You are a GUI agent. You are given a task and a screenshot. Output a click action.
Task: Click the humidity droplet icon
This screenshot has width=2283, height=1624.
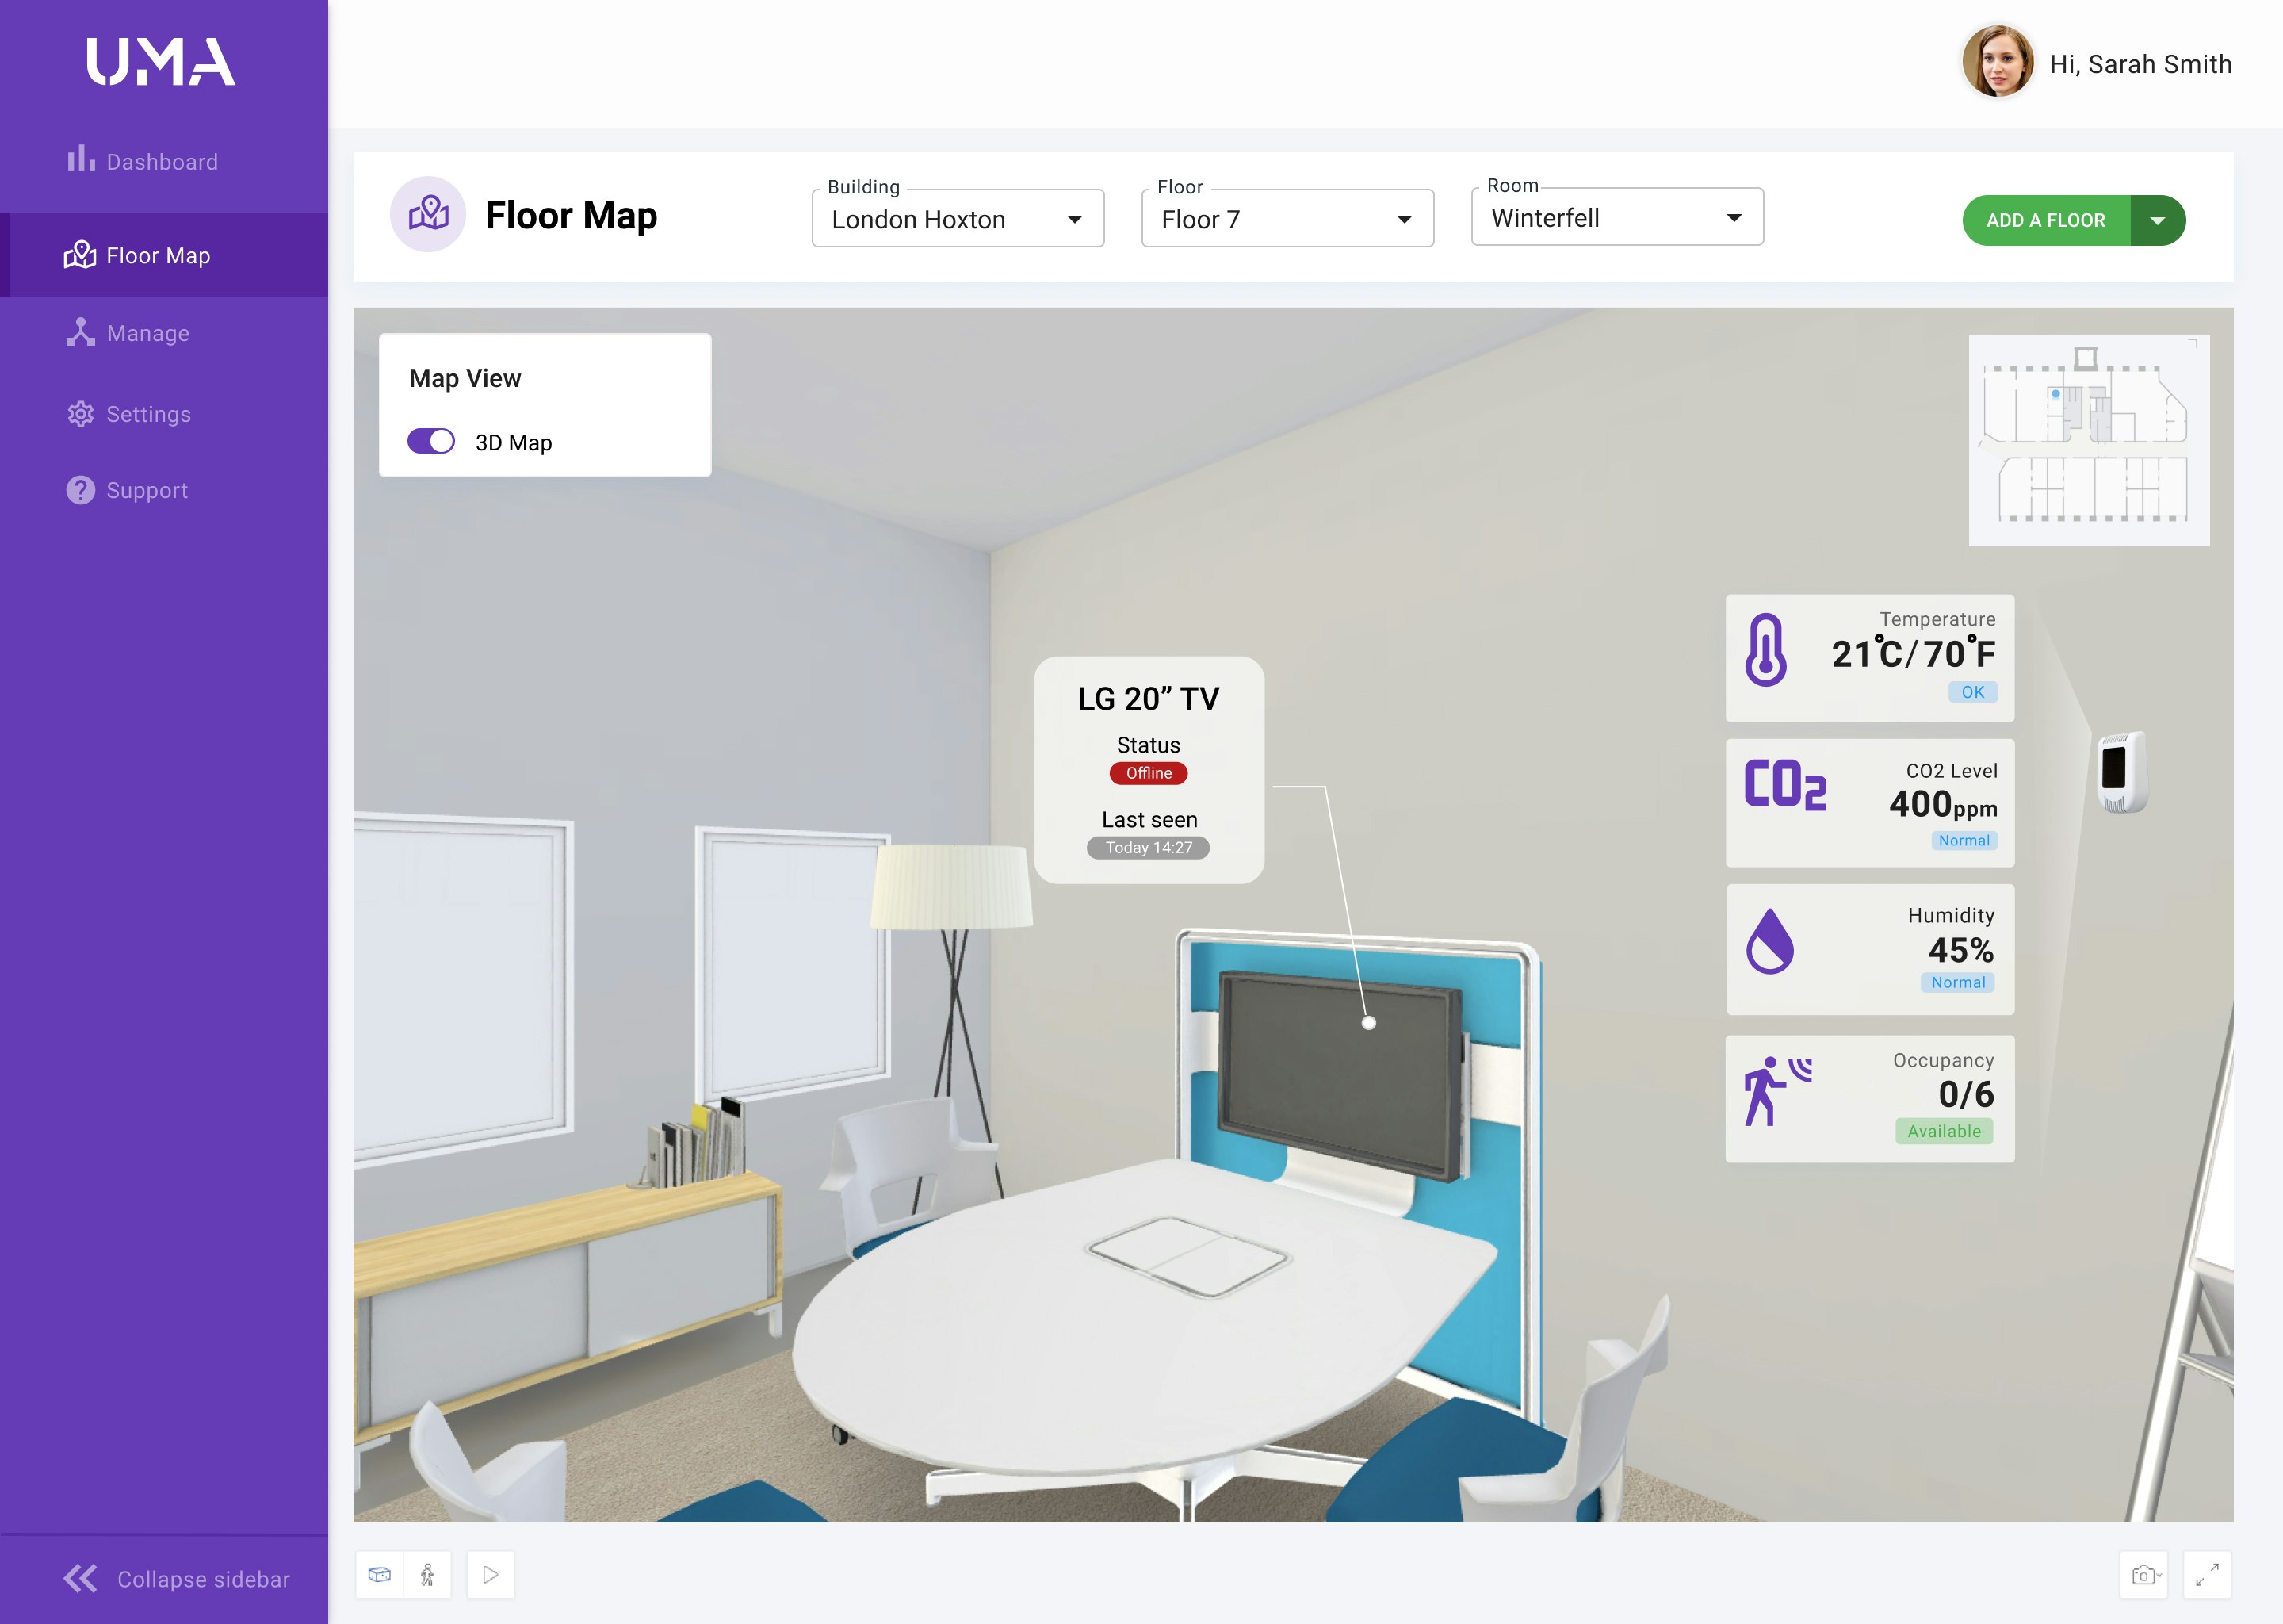(1769, 941)
